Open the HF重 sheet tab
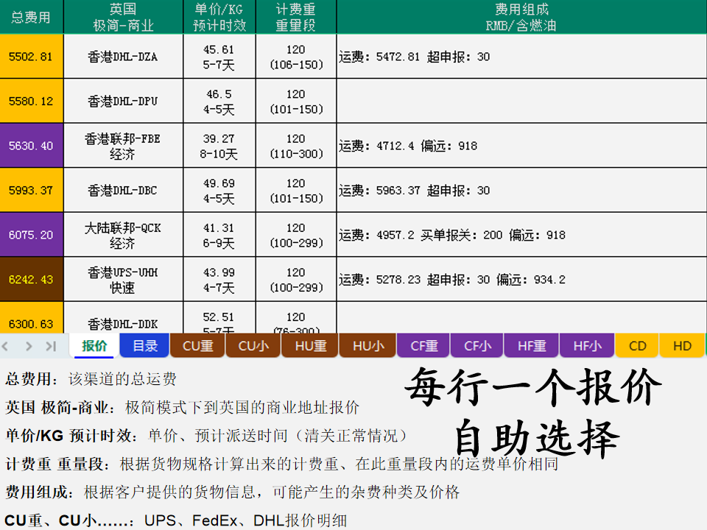Viewport: 707px width, 530px height. (532, 346)
